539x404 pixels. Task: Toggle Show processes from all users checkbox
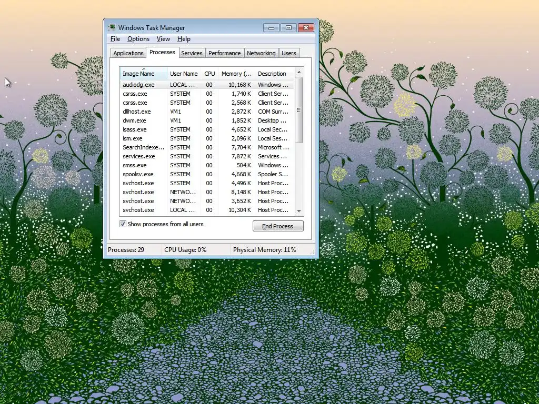(x=123, y=224)
